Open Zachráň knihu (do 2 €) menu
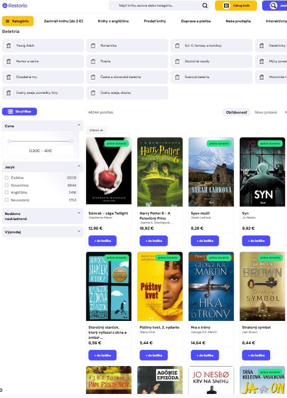Image resolution: width=287 pixels, height=398 pixels. click(63, 21)
